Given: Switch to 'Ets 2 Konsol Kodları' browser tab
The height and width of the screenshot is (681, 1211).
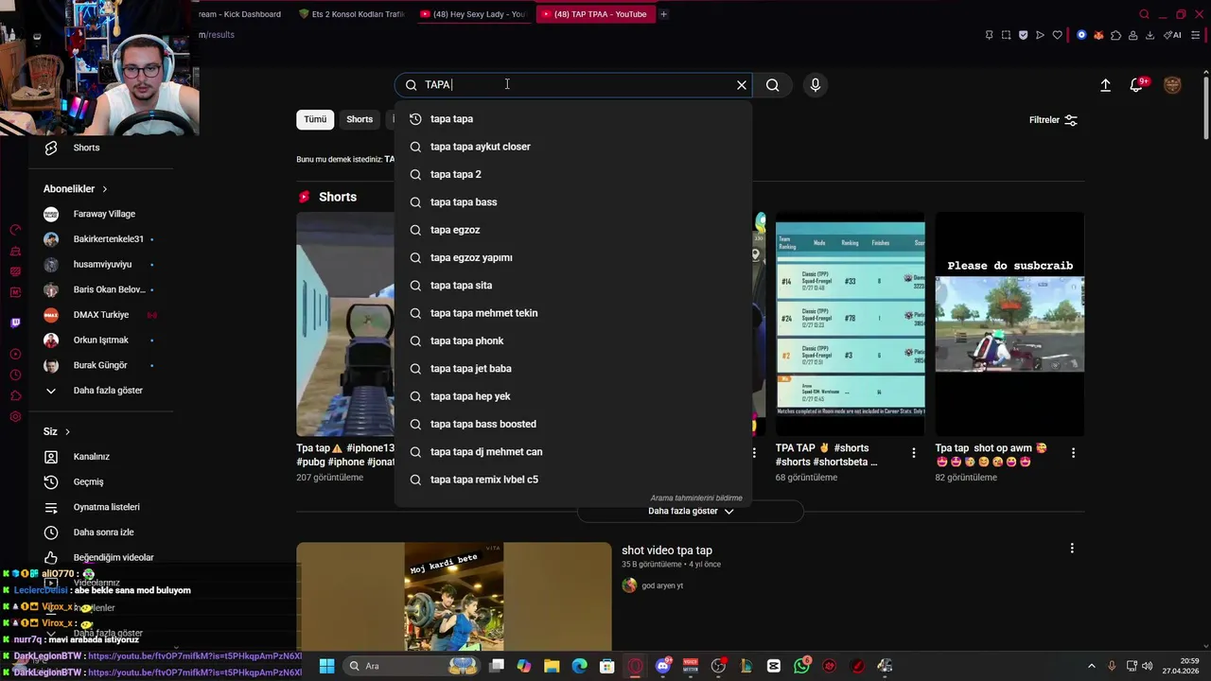Looking at the screenshot, I should click(352, 14).
